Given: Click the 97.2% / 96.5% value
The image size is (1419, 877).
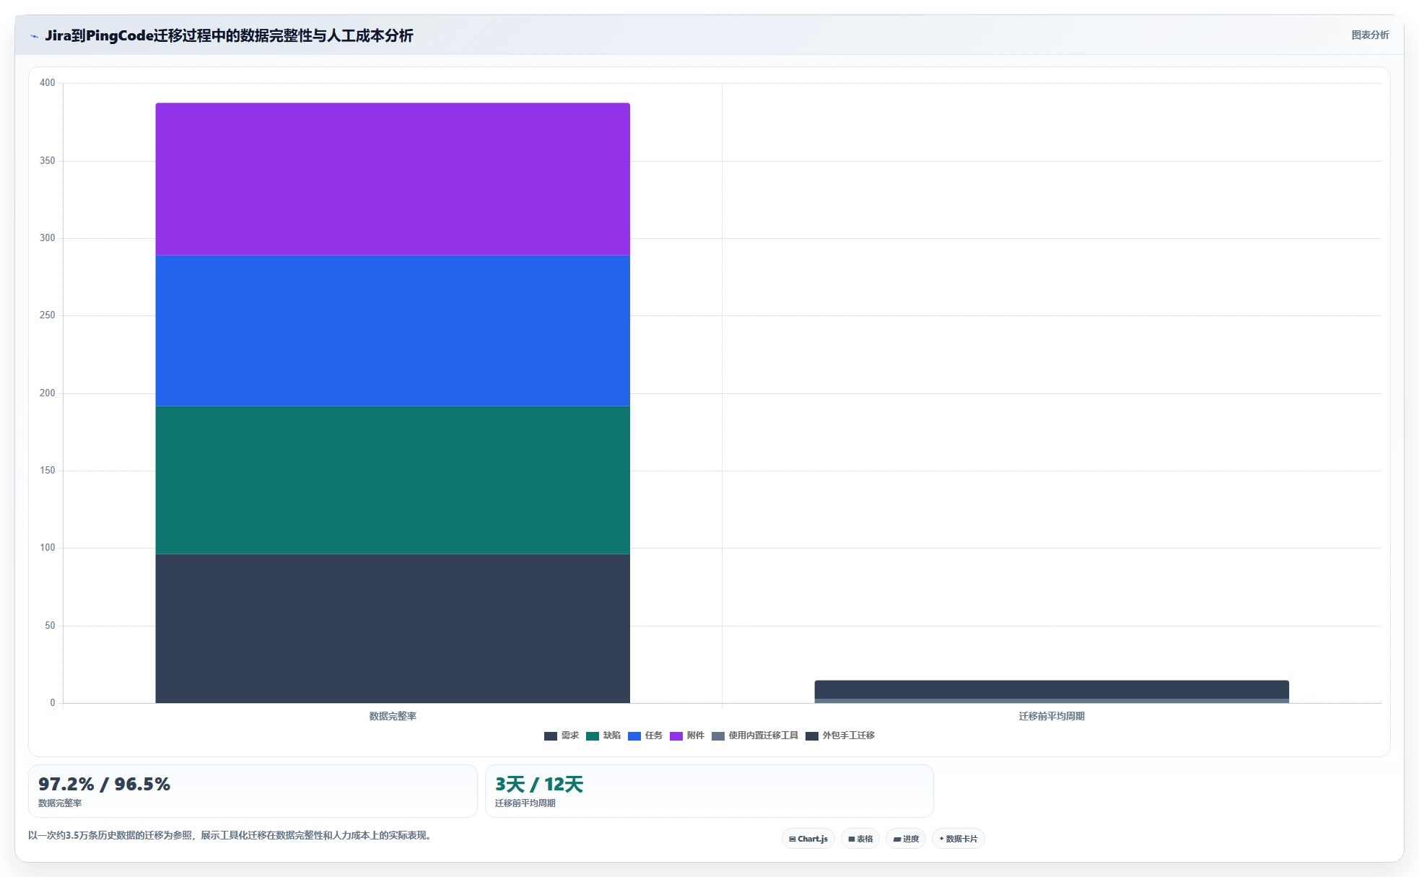Looking at the screenshot, I should [x=105, y=785].
